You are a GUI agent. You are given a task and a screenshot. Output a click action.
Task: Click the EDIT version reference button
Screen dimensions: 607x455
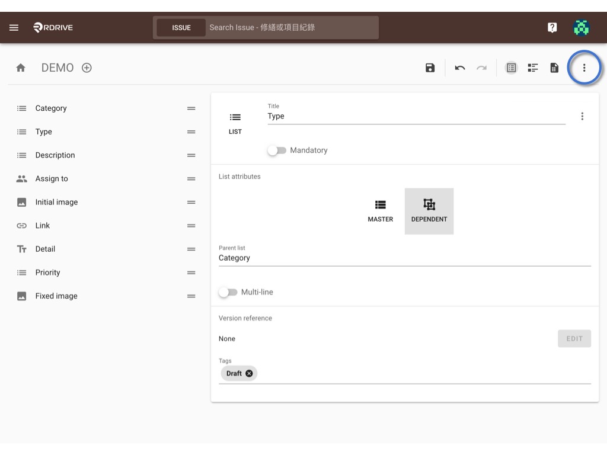click(x=574, y=338)
